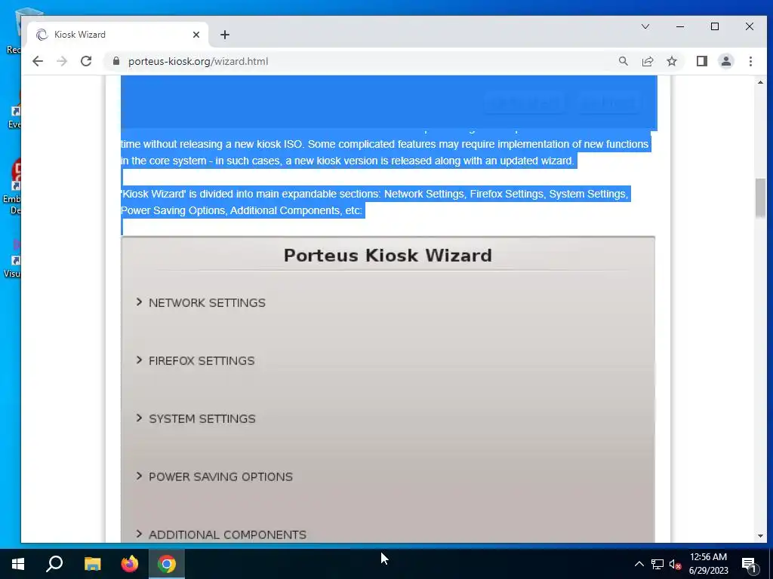Expand the Additional Components section
773x579 pixels.
(x=221, y=535)
